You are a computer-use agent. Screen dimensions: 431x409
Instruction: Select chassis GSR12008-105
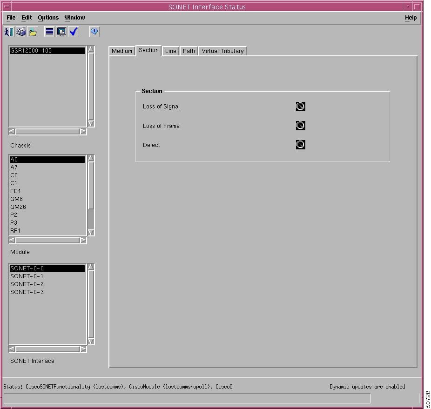click(47, 51)
